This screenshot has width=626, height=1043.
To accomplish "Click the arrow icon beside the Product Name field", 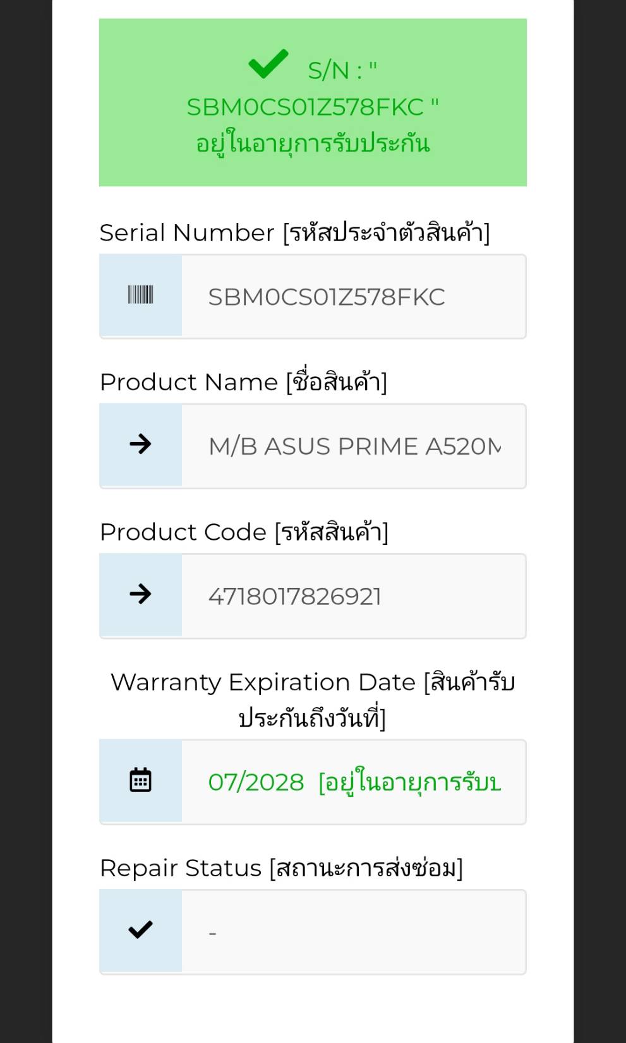I will (x=140, y=444).
